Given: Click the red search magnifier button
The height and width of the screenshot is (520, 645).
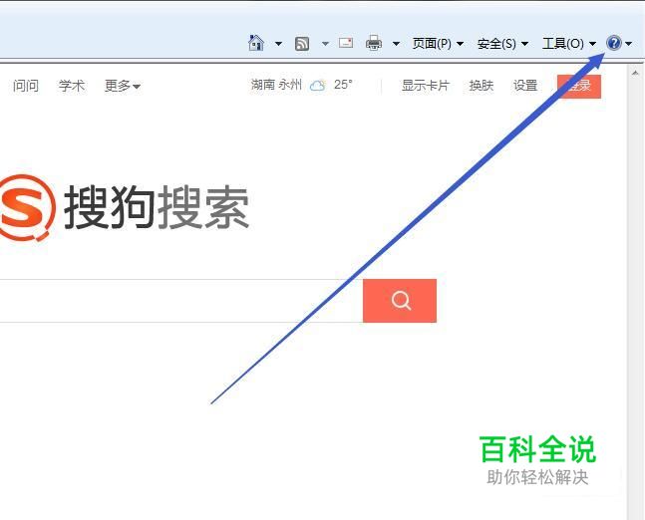Looking at the screenshot, I should coord(400,301).
